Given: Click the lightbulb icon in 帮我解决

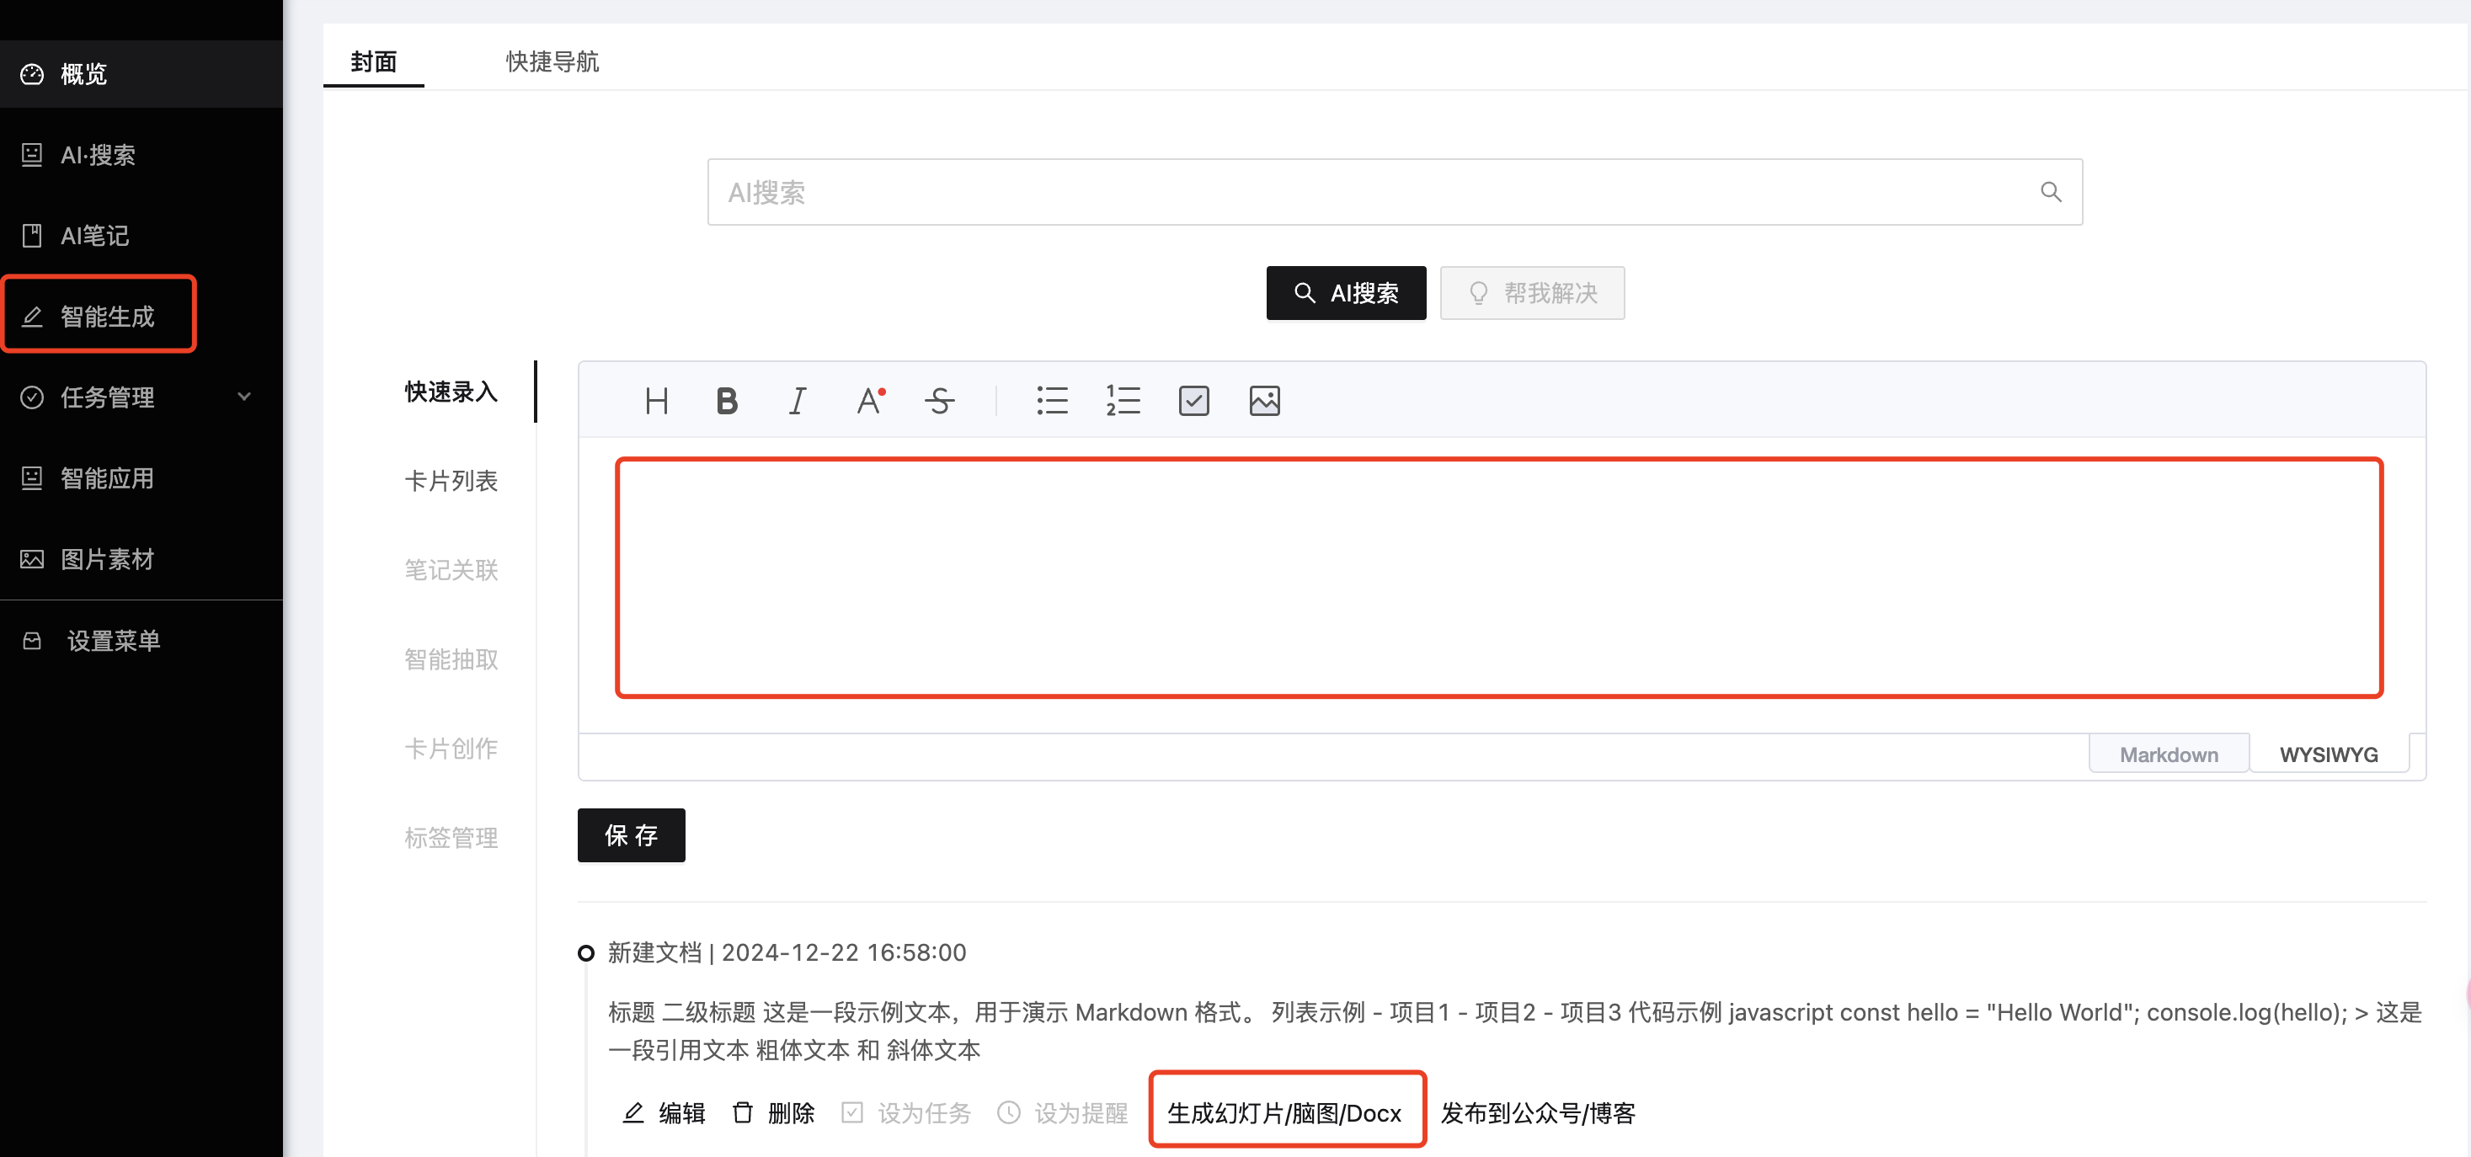Looking at the screenshot, I should pos(1478,292).
